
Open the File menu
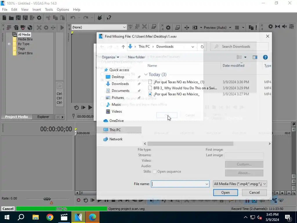click(x=5, y=10)
